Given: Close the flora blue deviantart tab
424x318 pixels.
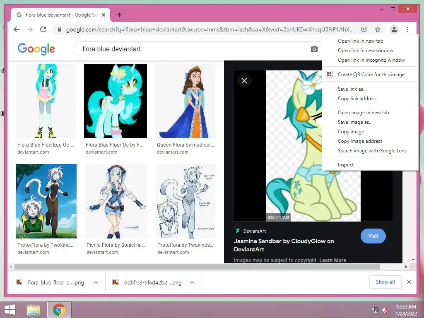Looking at the screenshot, I should (103, 15).
